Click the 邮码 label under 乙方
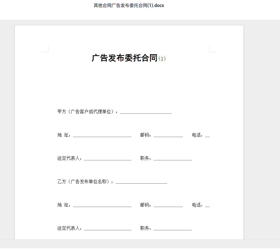Viewport: 280px width, 250px height. (146, 205)
